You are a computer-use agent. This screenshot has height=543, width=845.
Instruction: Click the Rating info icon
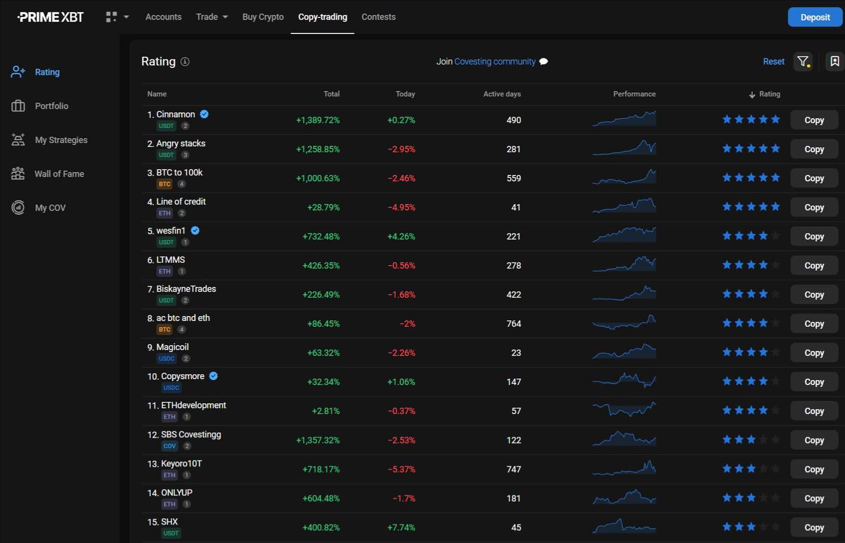pyautogui.click(x=185, y=62)
